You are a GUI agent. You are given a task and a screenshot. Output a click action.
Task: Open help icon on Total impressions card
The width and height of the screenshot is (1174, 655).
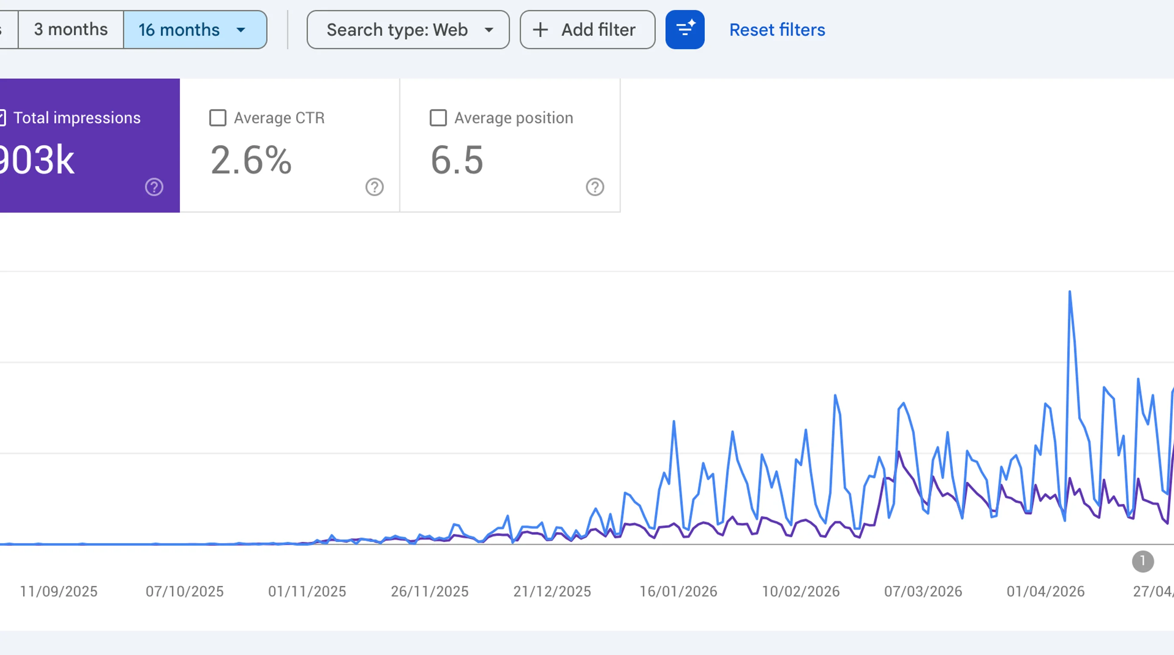click(x=154, y=187)
